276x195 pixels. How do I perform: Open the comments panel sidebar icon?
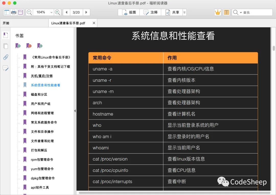tap(6, 68)
